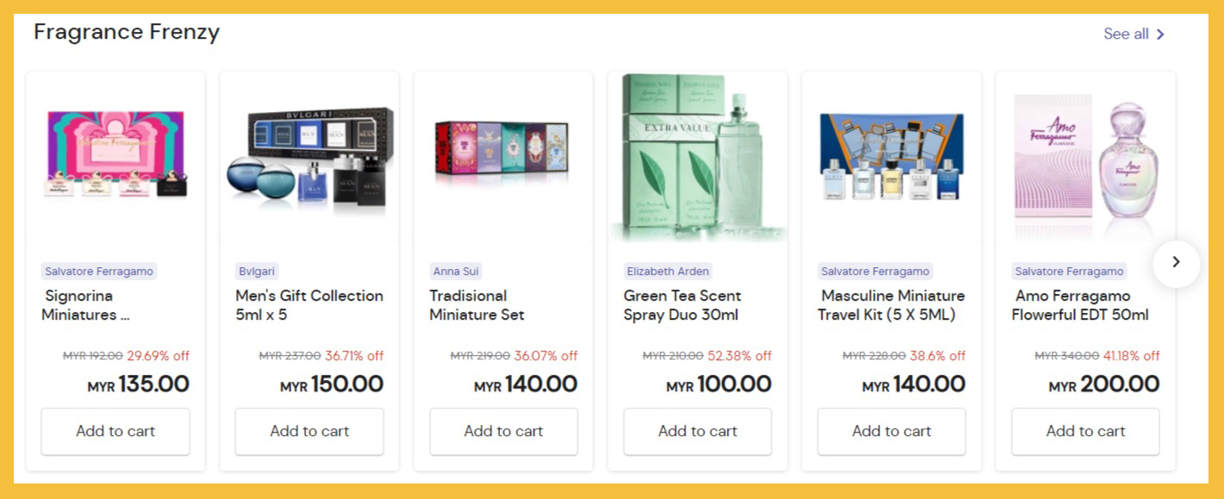Screen dimensions: 1224x499
Task: Open the Green Tea Scent Spray Duo 30ml title
Action: 682,305
